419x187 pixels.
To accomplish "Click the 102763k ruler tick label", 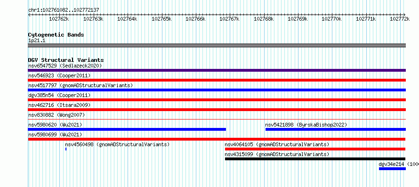I will (93, 19).
